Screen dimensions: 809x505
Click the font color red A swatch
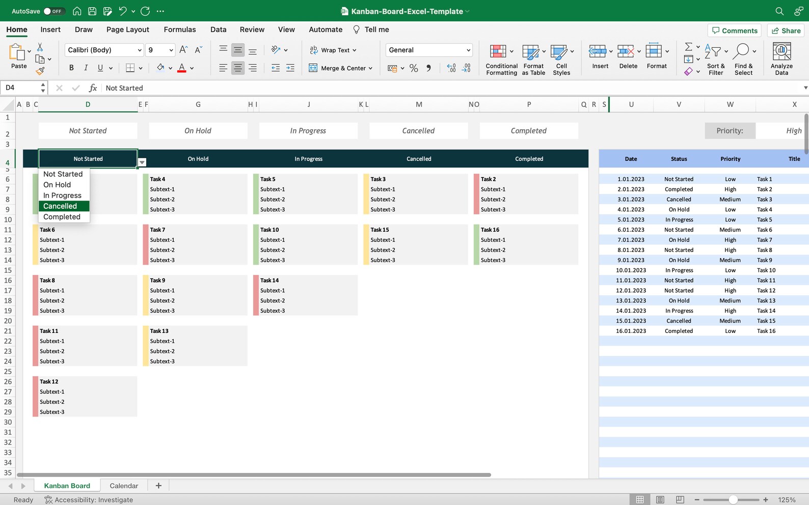point(181,68)
